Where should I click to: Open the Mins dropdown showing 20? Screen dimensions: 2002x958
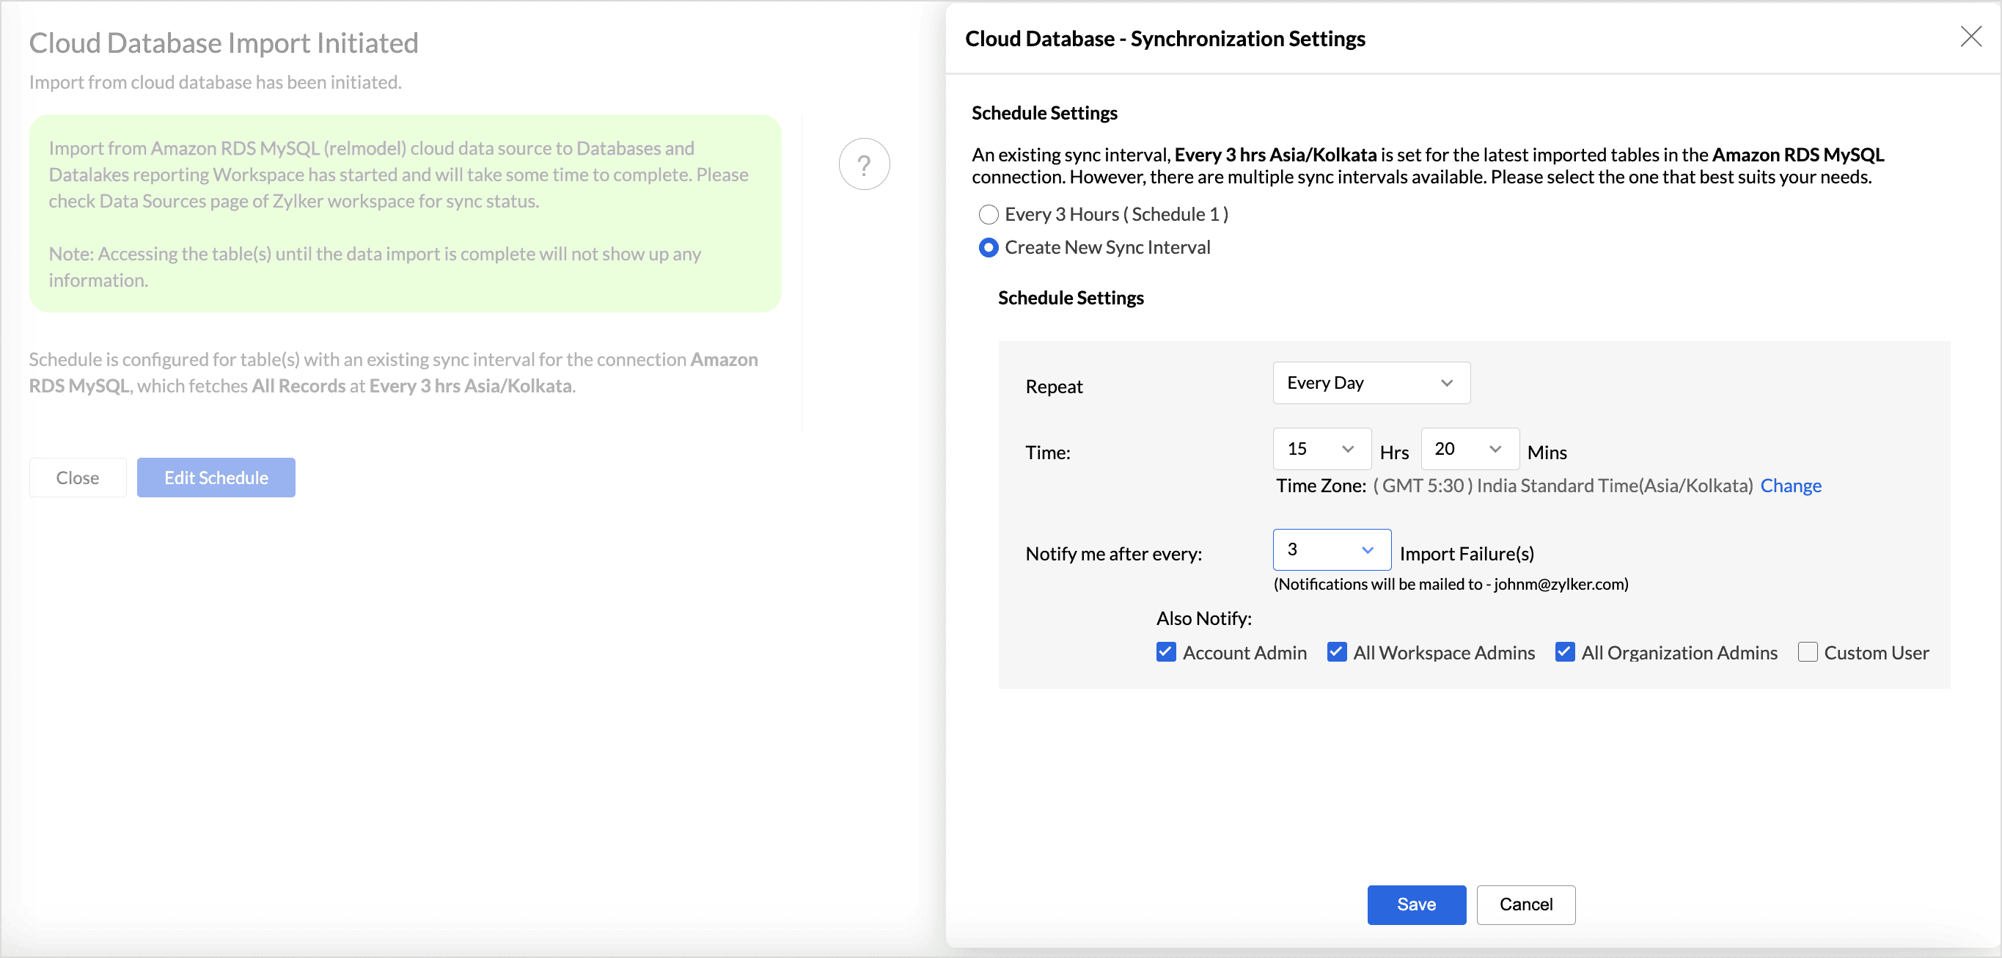[1470, 449]
